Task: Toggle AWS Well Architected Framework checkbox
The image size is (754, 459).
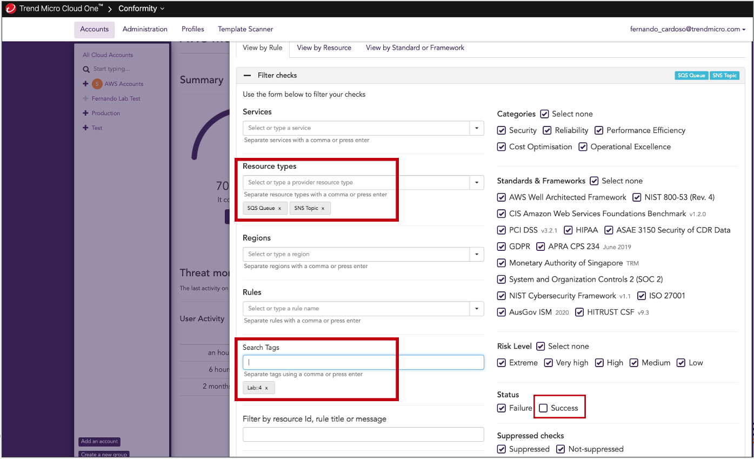Action: [502, 197]
